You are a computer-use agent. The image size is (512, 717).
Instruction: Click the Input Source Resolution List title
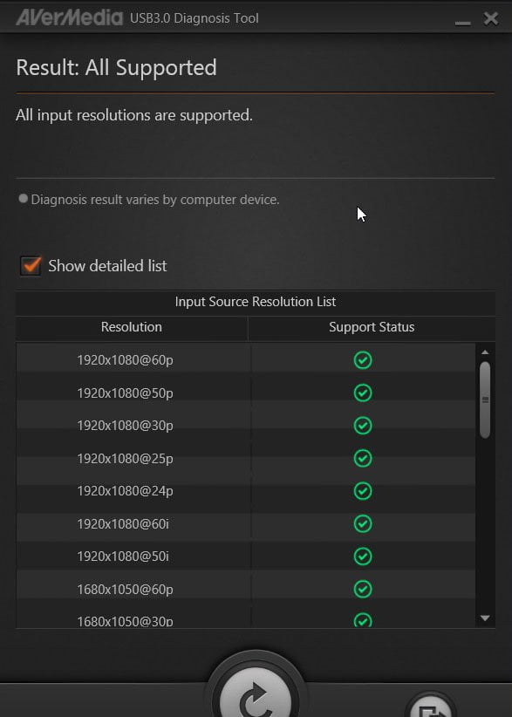256,302
